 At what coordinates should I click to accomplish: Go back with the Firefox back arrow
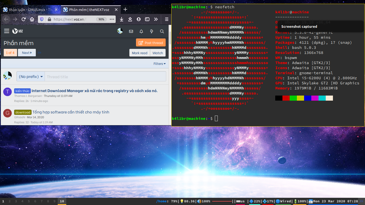click(x=6, y=19)
